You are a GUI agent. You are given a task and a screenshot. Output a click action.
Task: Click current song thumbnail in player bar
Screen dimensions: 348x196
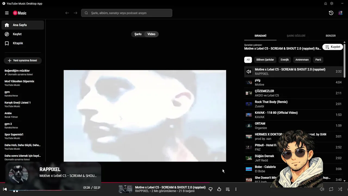click(x=125, y=189)
